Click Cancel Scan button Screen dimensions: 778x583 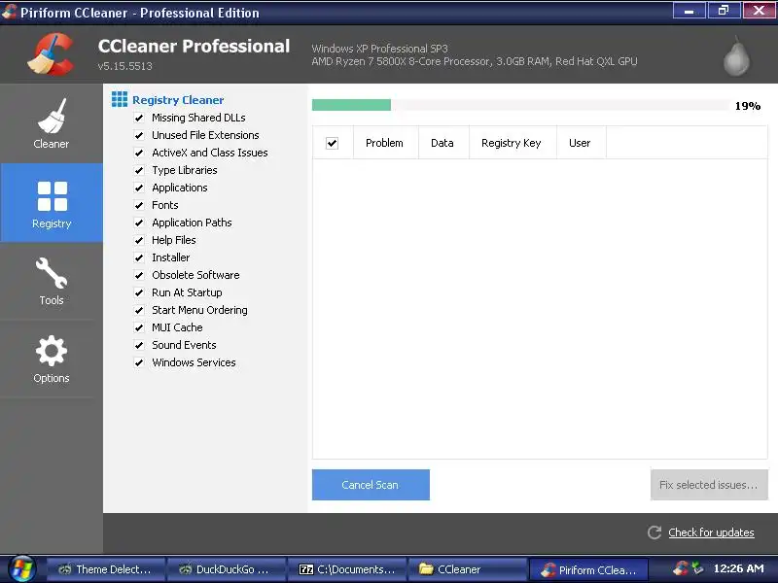coord(371,485)
